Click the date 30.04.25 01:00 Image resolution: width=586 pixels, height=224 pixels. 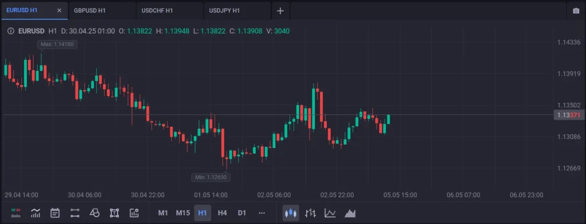(x=92, y=31)
